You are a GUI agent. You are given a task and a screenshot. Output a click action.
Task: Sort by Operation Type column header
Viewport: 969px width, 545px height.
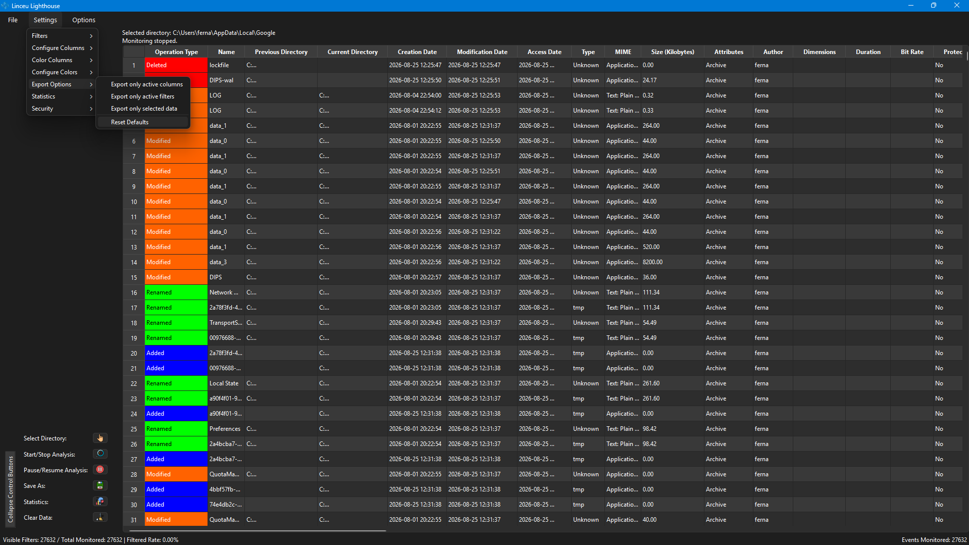click(176, 52)
